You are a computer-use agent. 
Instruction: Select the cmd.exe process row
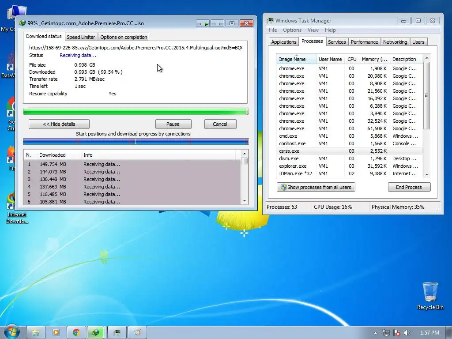tap(350, 136)
